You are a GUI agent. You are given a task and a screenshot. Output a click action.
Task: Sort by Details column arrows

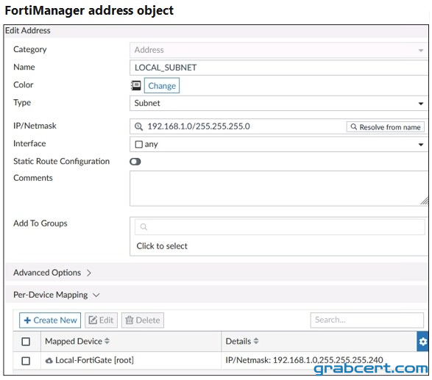click(256, 341)
